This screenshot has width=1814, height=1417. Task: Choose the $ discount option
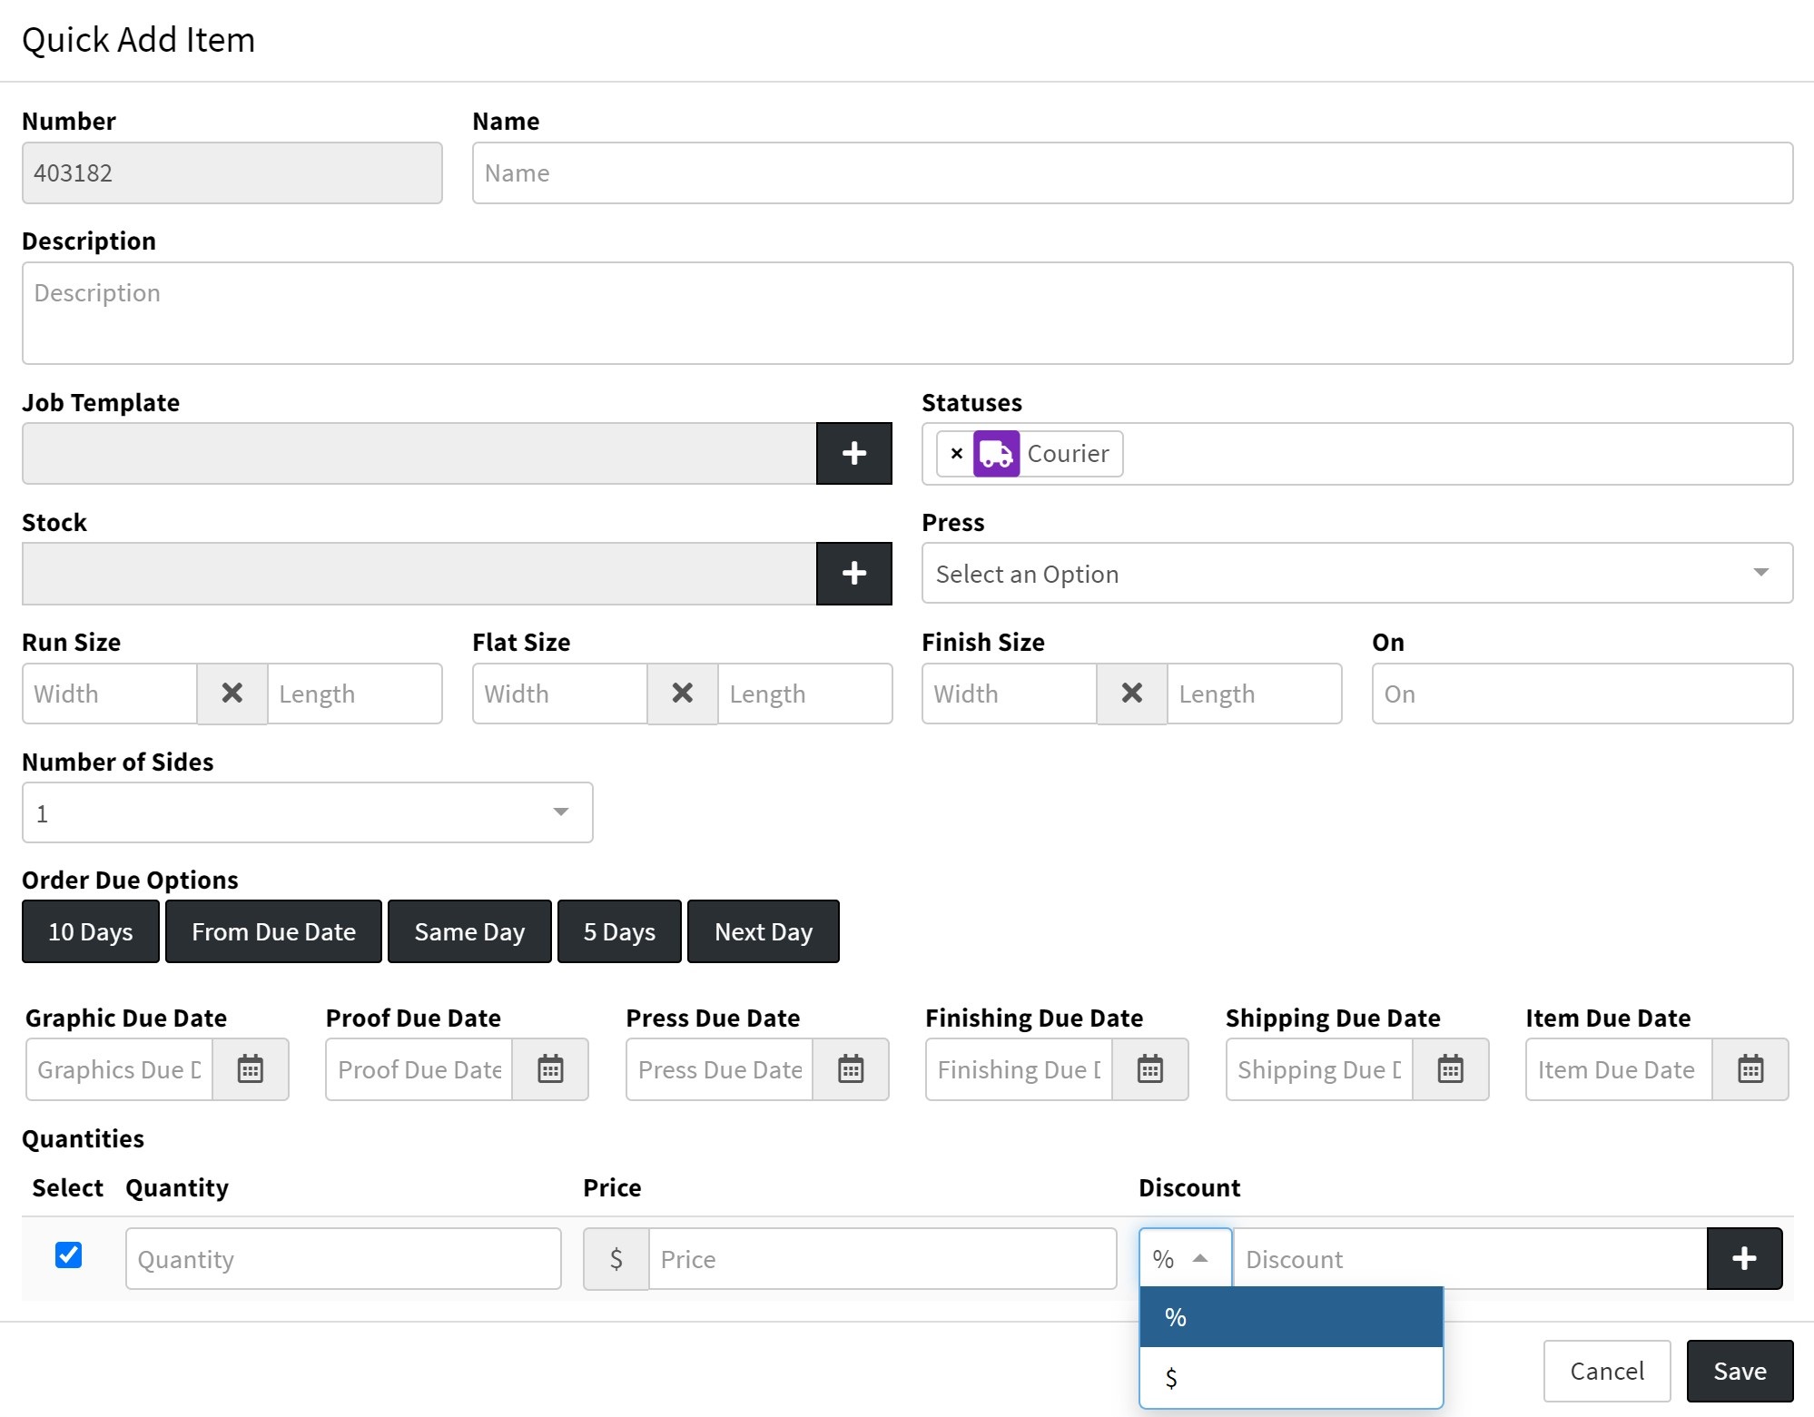pos(1289,1377)
